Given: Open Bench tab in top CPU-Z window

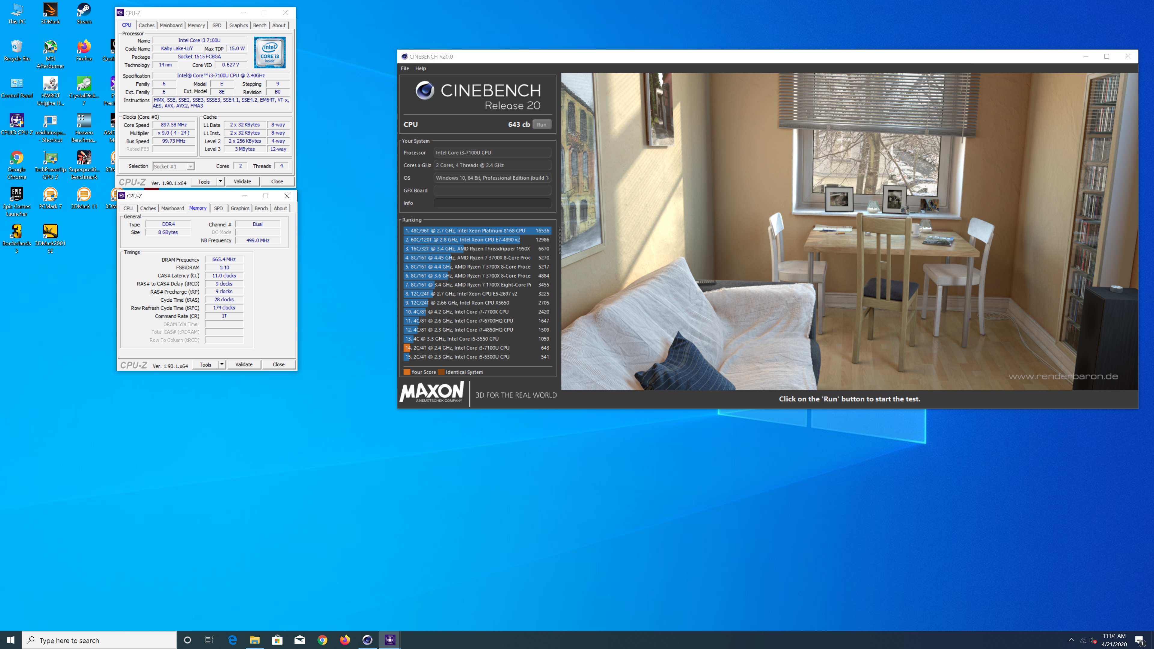Looking at the screenshot, I should [260, 25].
